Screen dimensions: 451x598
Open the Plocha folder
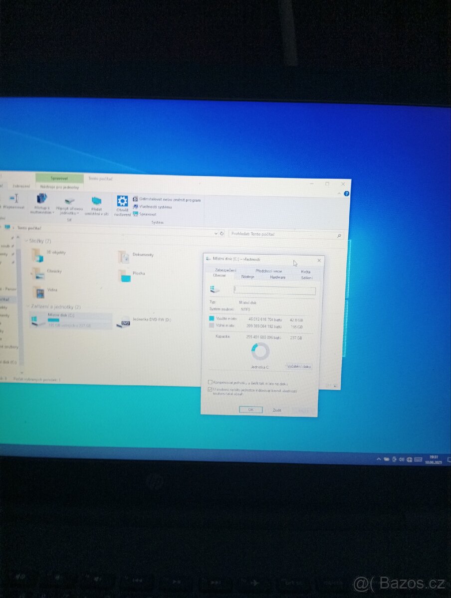(132, 275)
